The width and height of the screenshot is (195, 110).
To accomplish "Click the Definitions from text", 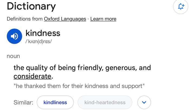I will click(25, 19).
